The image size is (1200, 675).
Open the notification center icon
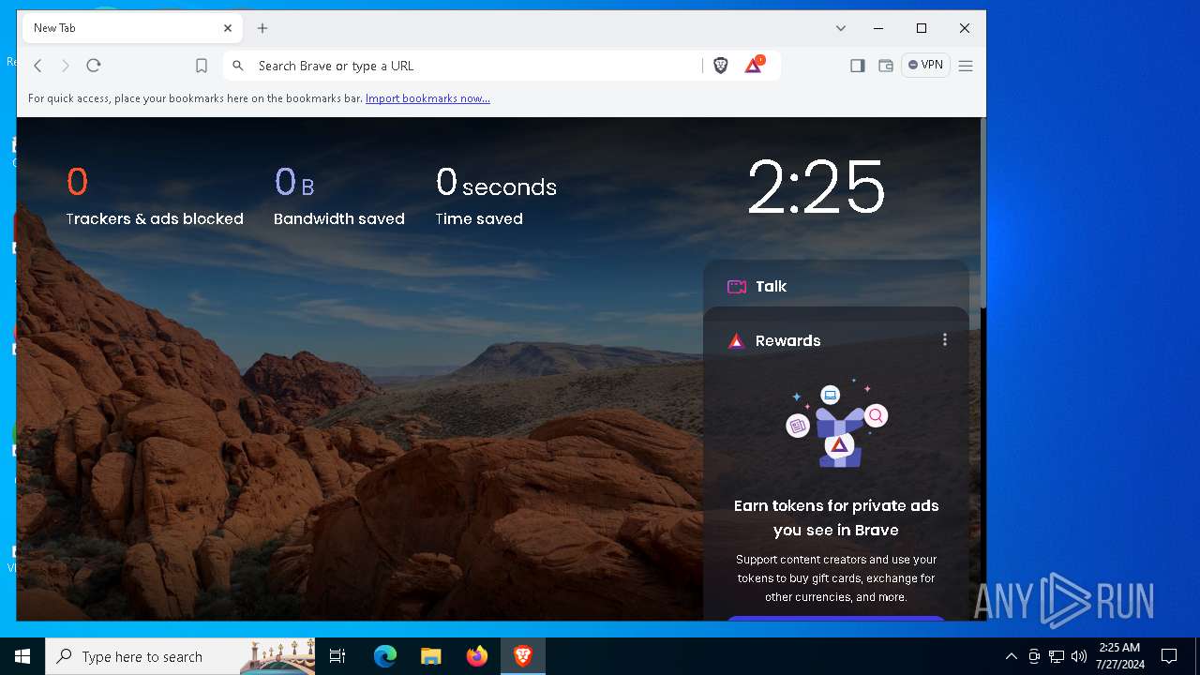(x=1169, y=656)
